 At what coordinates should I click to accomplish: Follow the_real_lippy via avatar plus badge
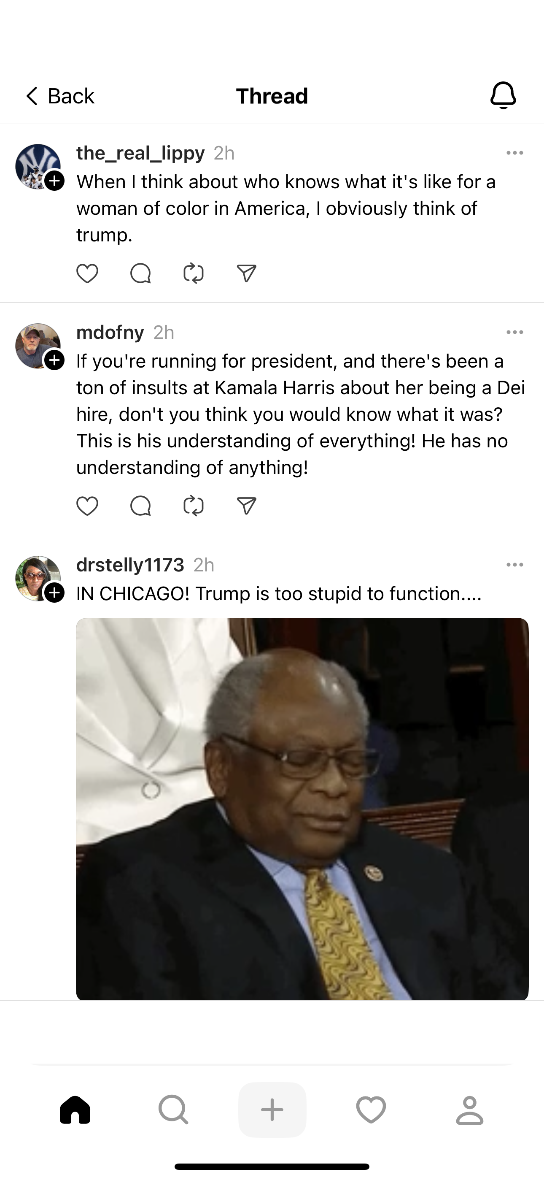[54, 181]
